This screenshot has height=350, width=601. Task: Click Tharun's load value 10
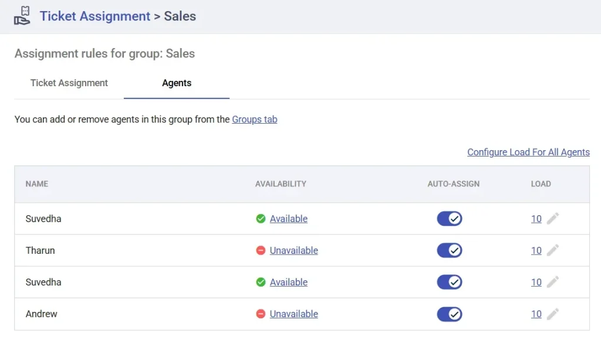tap(536, 250)
